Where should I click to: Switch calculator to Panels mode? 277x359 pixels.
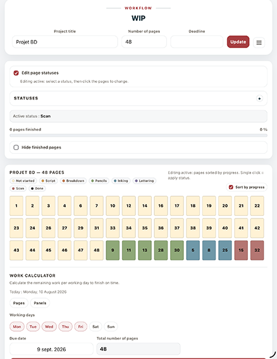click(x=40, y=303)
